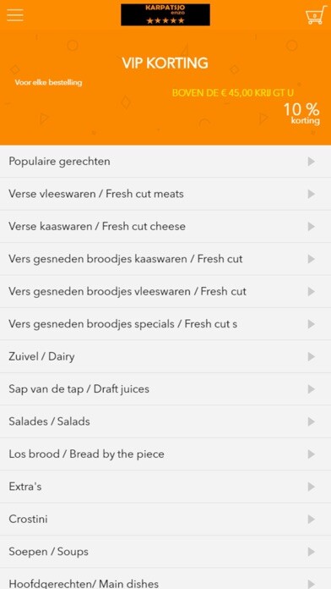
Task: Tap the 10 % korting text
Action: (x=301, y=113)
